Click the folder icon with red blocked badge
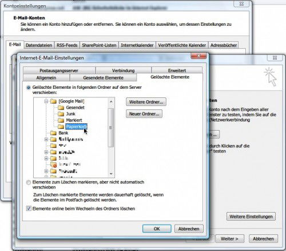Viewport: 286px width, 251px height. (53, 164)
